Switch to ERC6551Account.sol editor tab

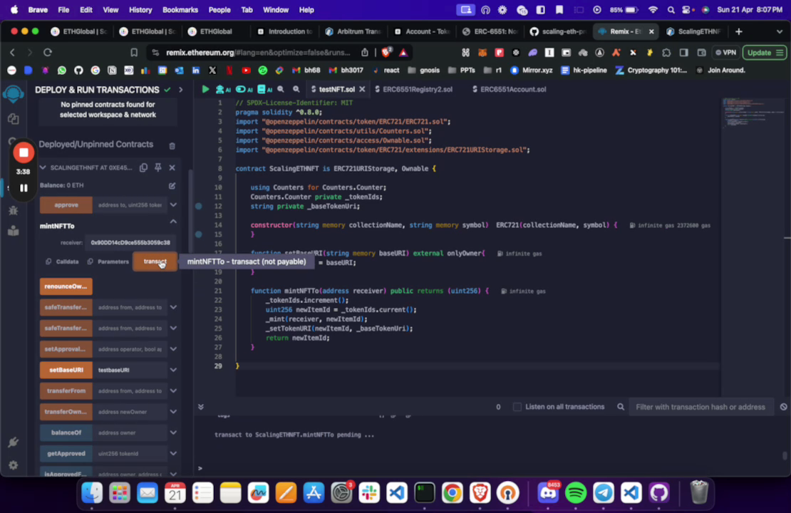coord(509,89)
